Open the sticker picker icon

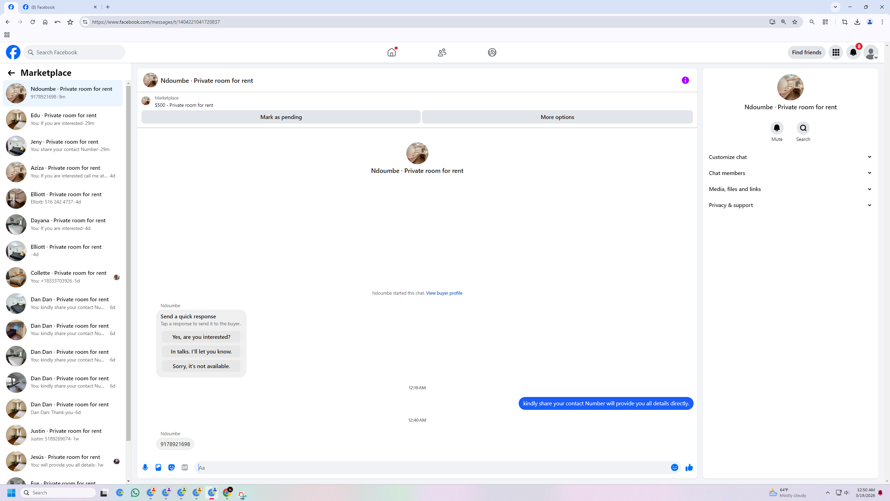[x=171, y=467]
